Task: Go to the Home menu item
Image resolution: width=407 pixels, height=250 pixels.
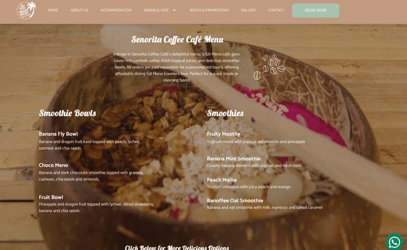Action: tap(53, 11)
